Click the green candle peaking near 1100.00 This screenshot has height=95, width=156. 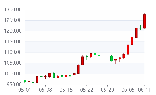point(95,54)
